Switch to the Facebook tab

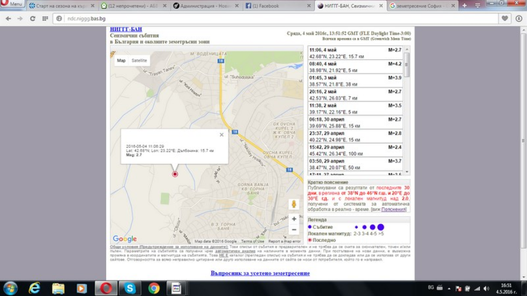point(277,6)
